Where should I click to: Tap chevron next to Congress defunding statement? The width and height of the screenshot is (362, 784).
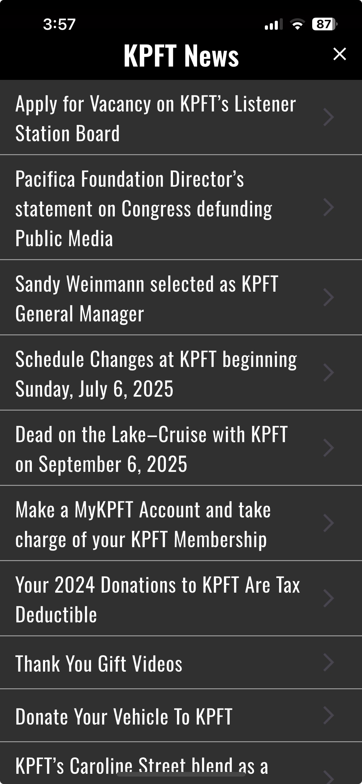point(328,207)
